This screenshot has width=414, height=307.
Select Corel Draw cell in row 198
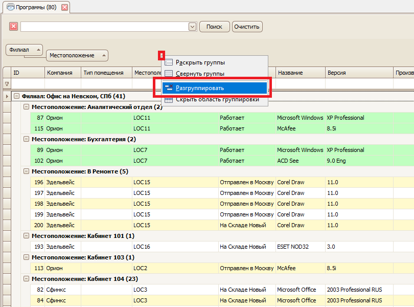(x=300, y=204)
